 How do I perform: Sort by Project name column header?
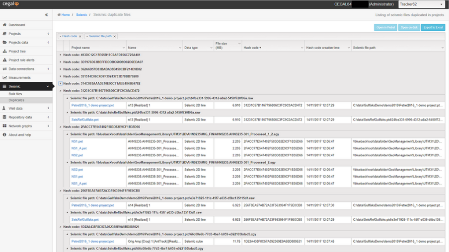point(80,48)
